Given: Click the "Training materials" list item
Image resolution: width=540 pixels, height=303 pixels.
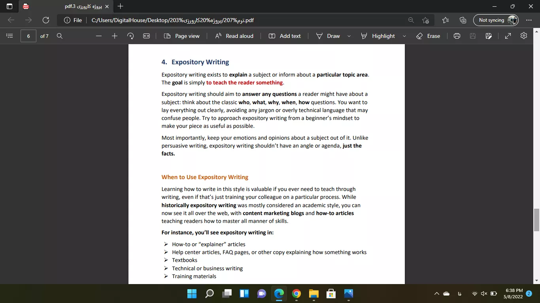Looking at the screenshot, I should coord(194,276).
